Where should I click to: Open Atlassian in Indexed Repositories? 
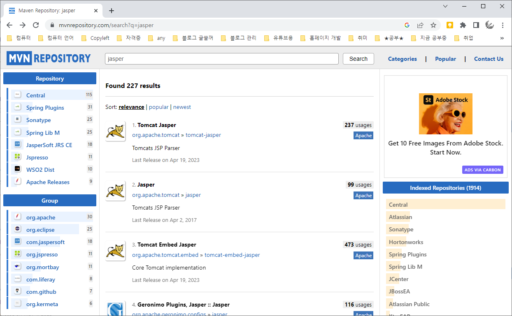click(400, 217)
